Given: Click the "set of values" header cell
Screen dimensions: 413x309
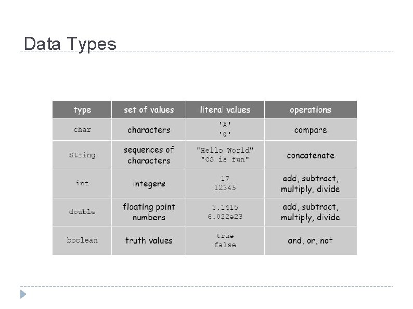Looking at the screenshot, I should 149,110.
